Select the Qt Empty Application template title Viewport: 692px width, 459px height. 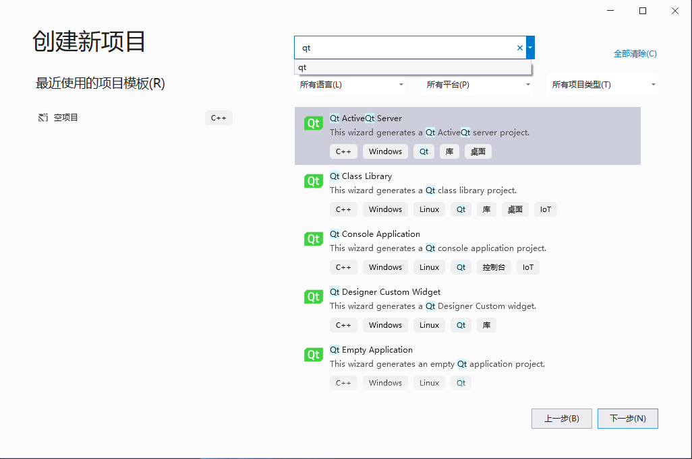click(x=371, y=350)
